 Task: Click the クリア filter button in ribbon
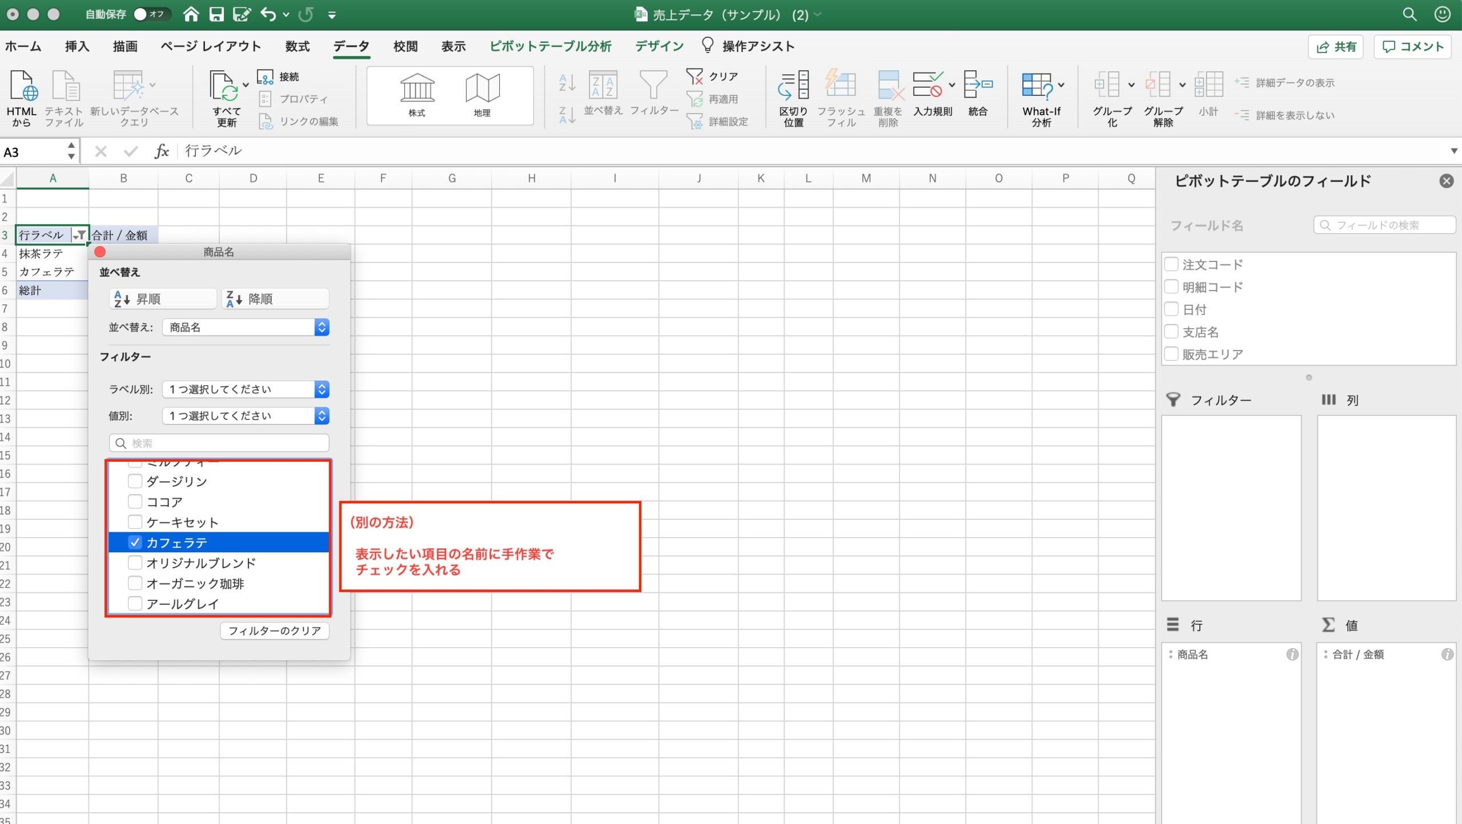pyautogui.click(x=712, y=76)
